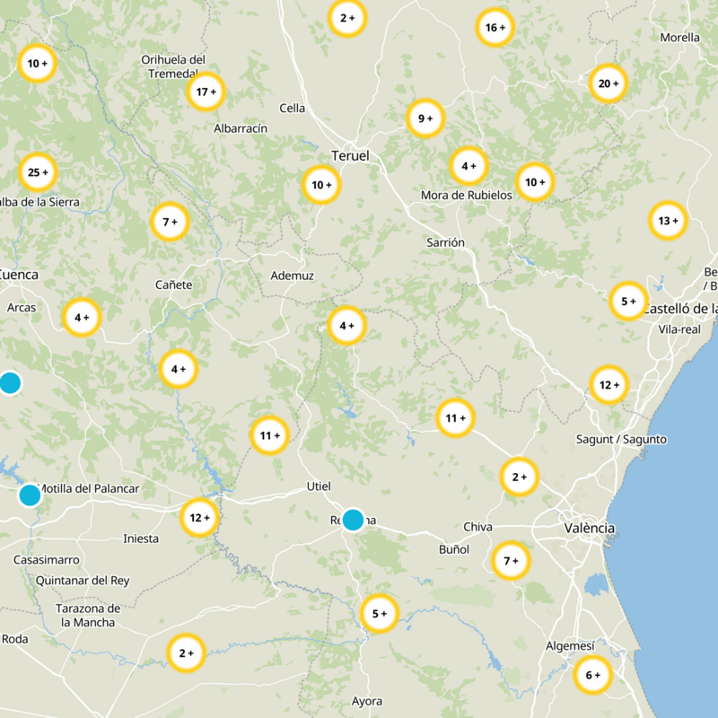
Task: Click the 10 + cluster above the 25 + marker
Action: (37, 63)
